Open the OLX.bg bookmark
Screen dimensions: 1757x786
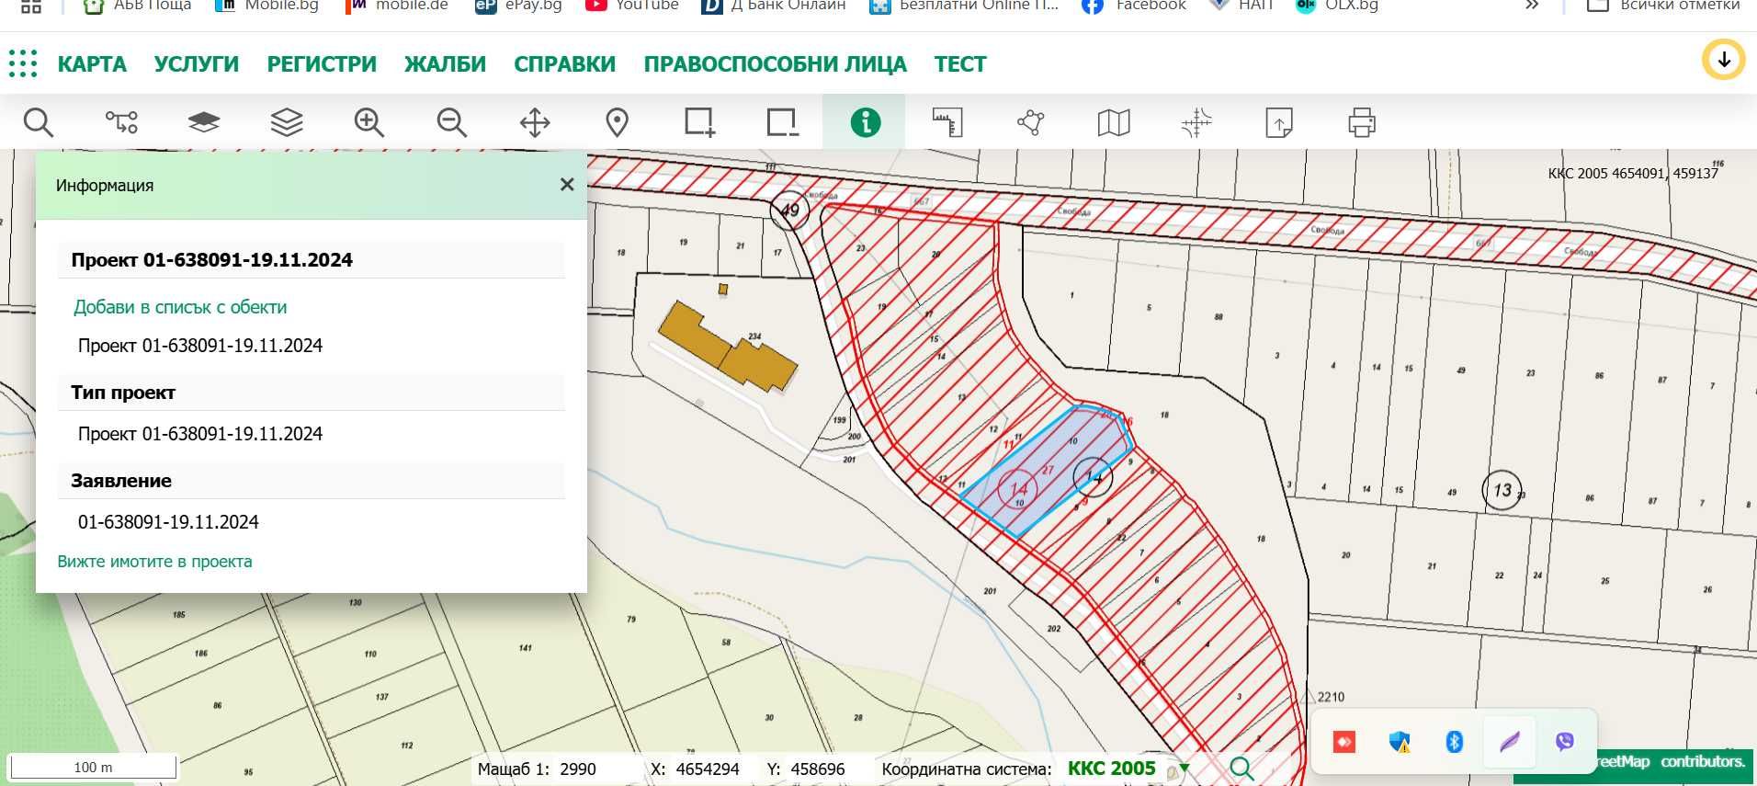click(x=1337, y=6)
